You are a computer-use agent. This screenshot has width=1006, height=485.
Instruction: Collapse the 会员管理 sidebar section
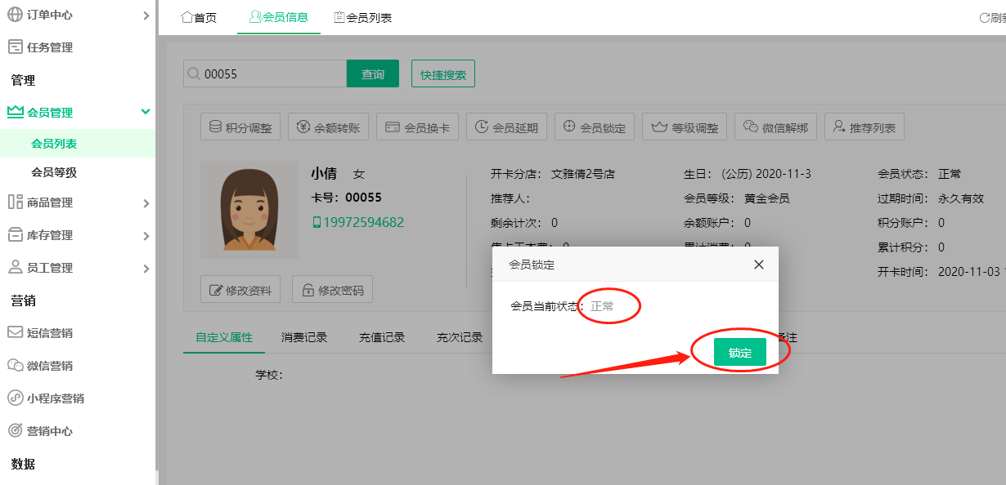tap(78, 113)
